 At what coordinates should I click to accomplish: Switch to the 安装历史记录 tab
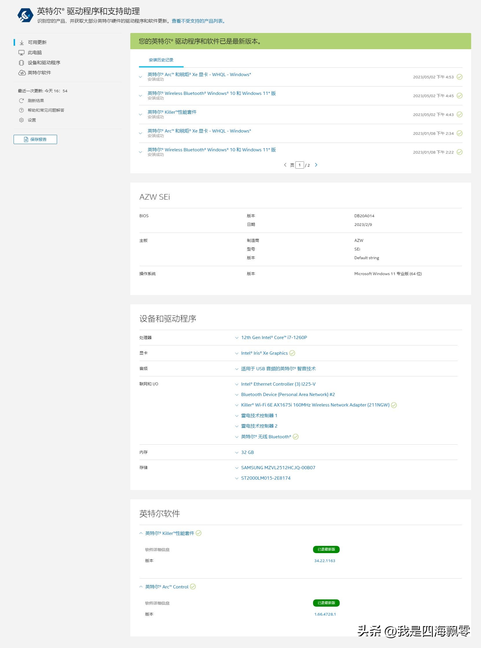pyautogui.click(x=161, y=60)
